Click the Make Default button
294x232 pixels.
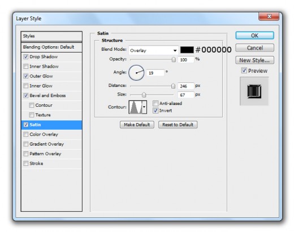coord(137,125)
